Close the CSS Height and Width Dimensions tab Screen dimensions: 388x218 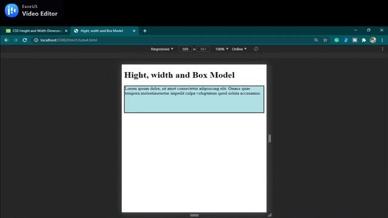pyautogui.click(x=66, y=31)
